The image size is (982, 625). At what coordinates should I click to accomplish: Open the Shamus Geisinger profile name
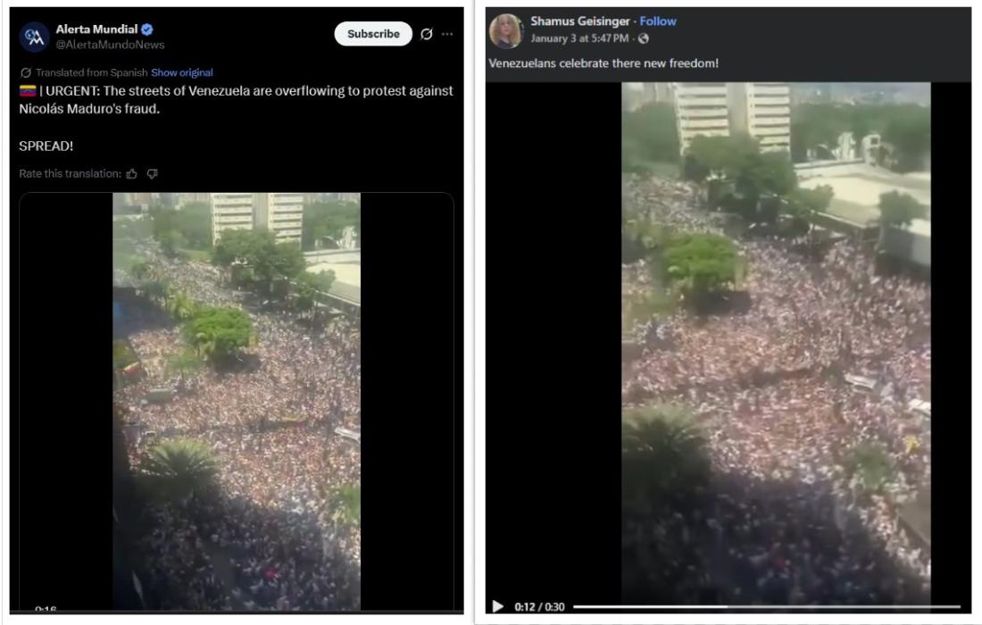[580, 21]
